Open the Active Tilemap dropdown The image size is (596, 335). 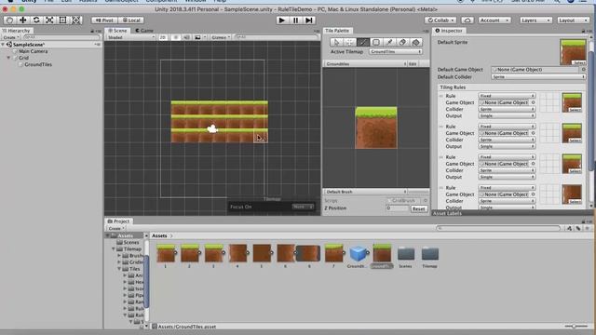[x=395, y=52]
